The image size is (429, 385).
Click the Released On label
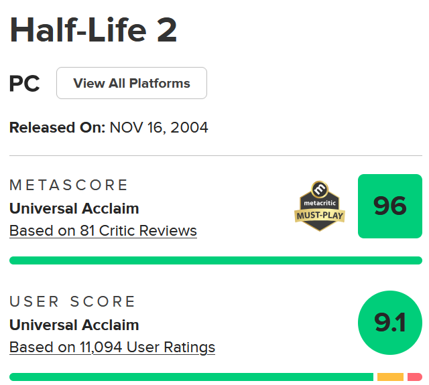[x=57, y=128]
